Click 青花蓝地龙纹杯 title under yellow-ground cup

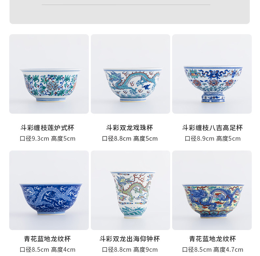click(x=213, y=239)
